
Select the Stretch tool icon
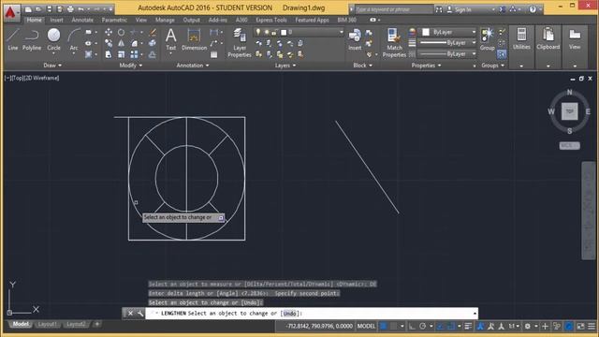pos(109,54)
